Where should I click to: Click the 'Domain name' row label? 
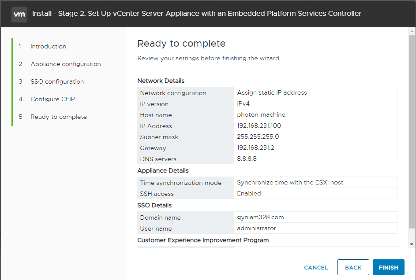pyautogui.click(x=160, y=217)
